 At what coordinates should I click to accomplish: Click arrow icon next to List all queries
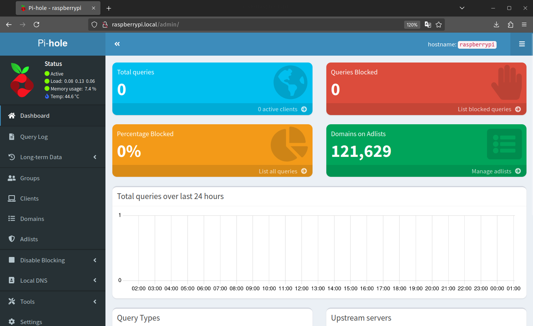(x=304, y=171)
